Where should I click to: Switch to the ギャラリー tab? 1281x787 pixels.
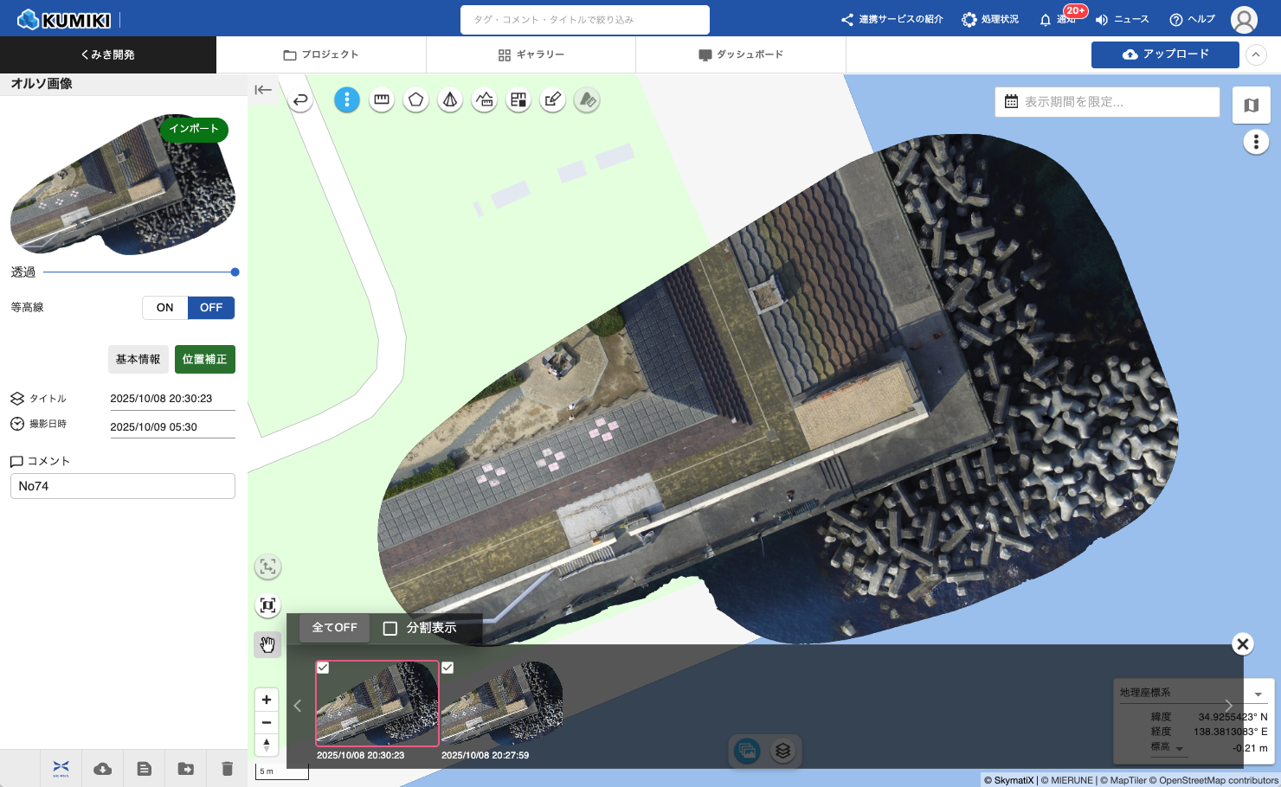pyautogui.click(x=531, y=54)
